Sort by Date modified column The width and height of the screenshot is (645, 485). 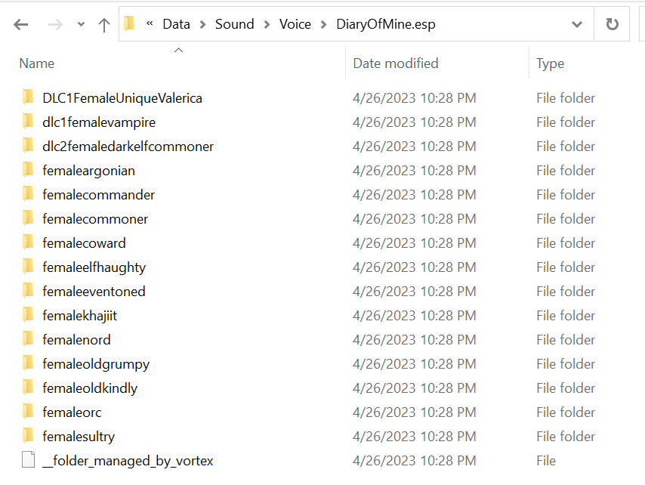396,63
